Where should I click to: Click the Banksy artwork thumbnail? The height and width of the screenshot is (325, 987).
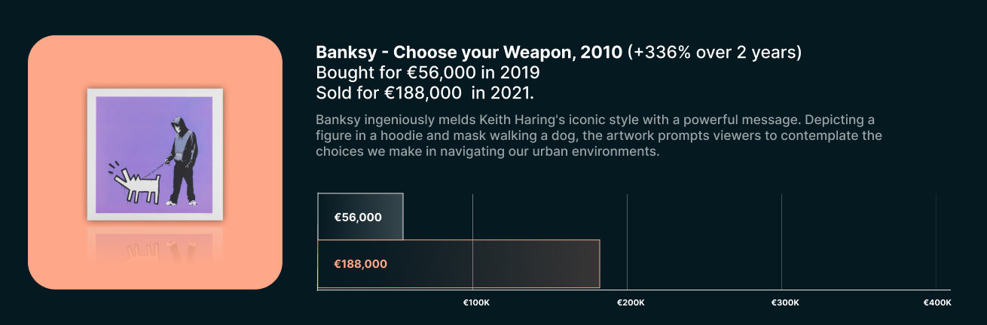(154, 154)
